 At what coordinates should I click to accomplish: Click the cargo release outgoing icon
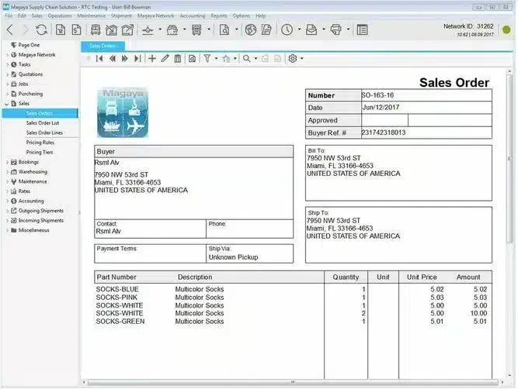click(x=127, y=30)
